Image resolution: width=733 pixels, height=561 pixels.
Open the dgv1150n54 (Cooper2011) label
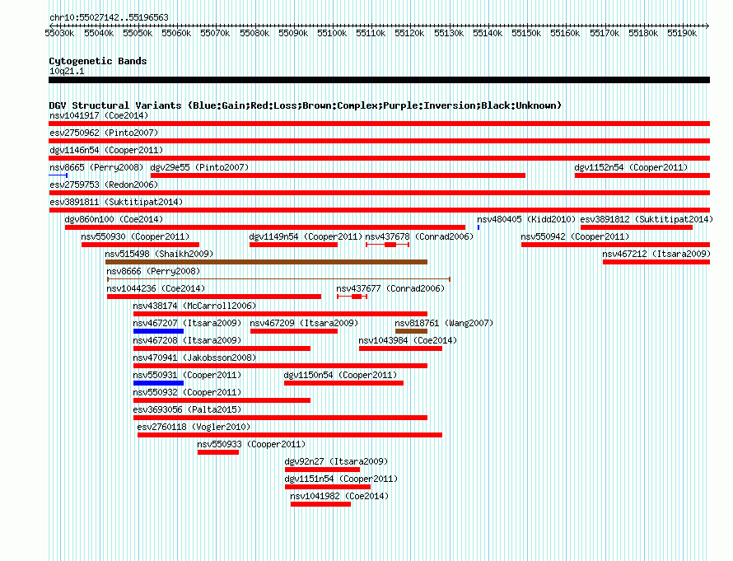pos(340,375)
